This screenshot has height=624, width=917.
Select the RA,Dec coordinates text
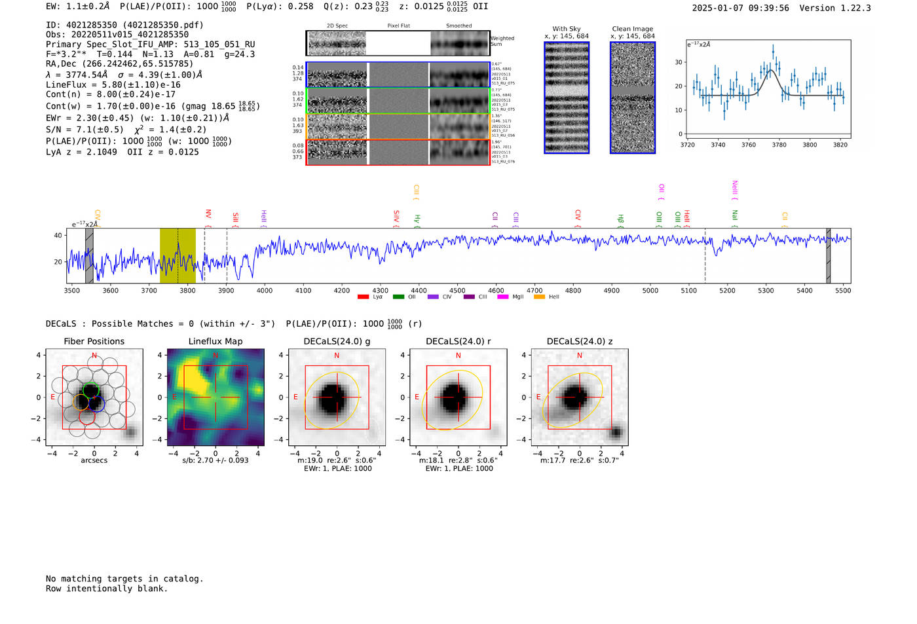point(120,64)
